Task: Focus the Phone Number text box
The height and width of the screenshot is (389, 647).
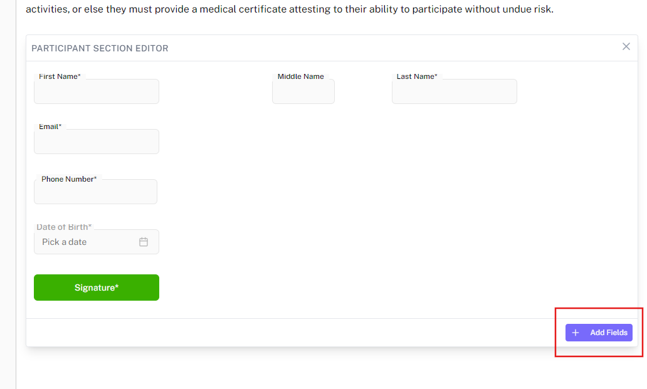Action: point(95,193)
